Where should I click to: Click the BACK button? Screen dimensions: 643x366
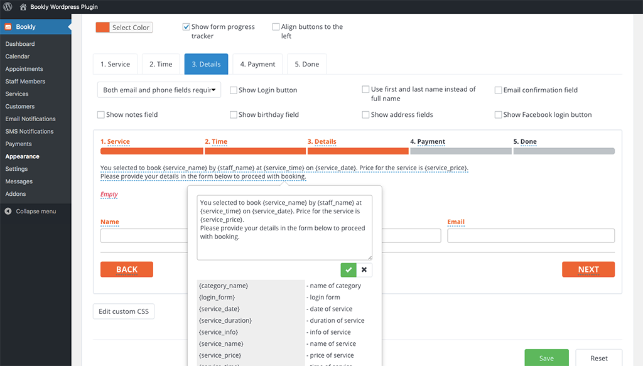point(127,269)
